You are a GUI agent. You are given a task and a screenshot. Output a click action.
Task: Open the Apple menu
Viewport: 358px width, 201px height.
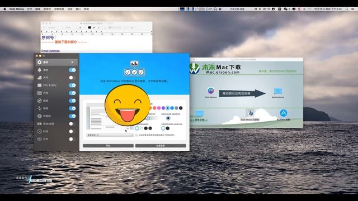4,9
